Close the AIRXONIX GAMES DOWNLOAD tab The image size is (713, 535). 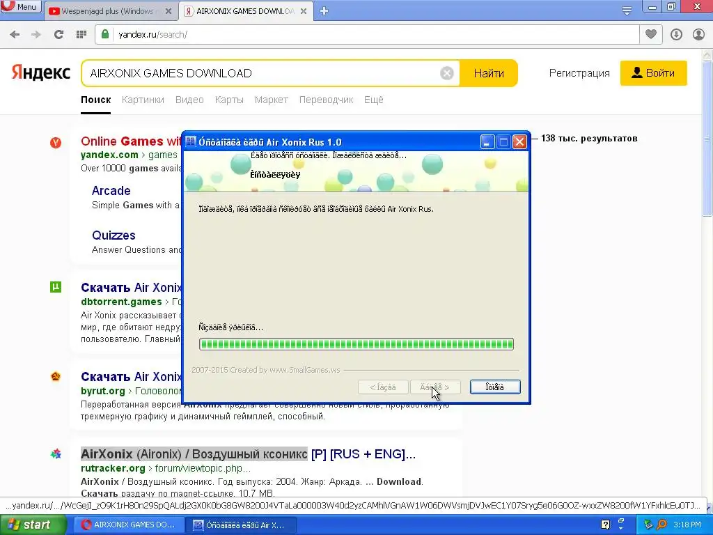(x=304, y=11)
